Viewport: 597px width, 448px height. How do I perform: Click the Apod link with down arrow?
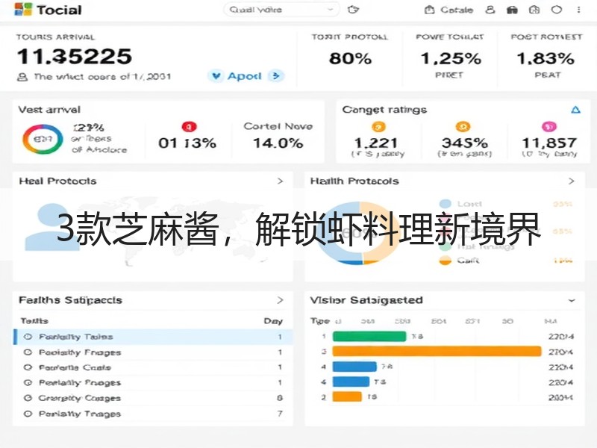[x=237, y=76]
